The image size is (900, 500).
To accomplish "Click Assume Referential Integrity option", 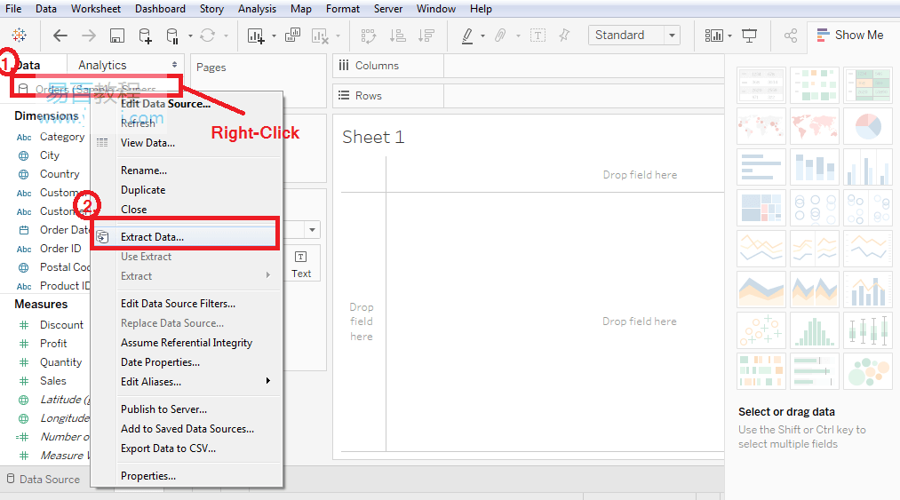I will [187, 343].
